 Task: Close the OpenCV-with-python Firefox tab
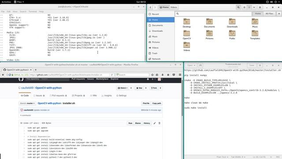31,70
